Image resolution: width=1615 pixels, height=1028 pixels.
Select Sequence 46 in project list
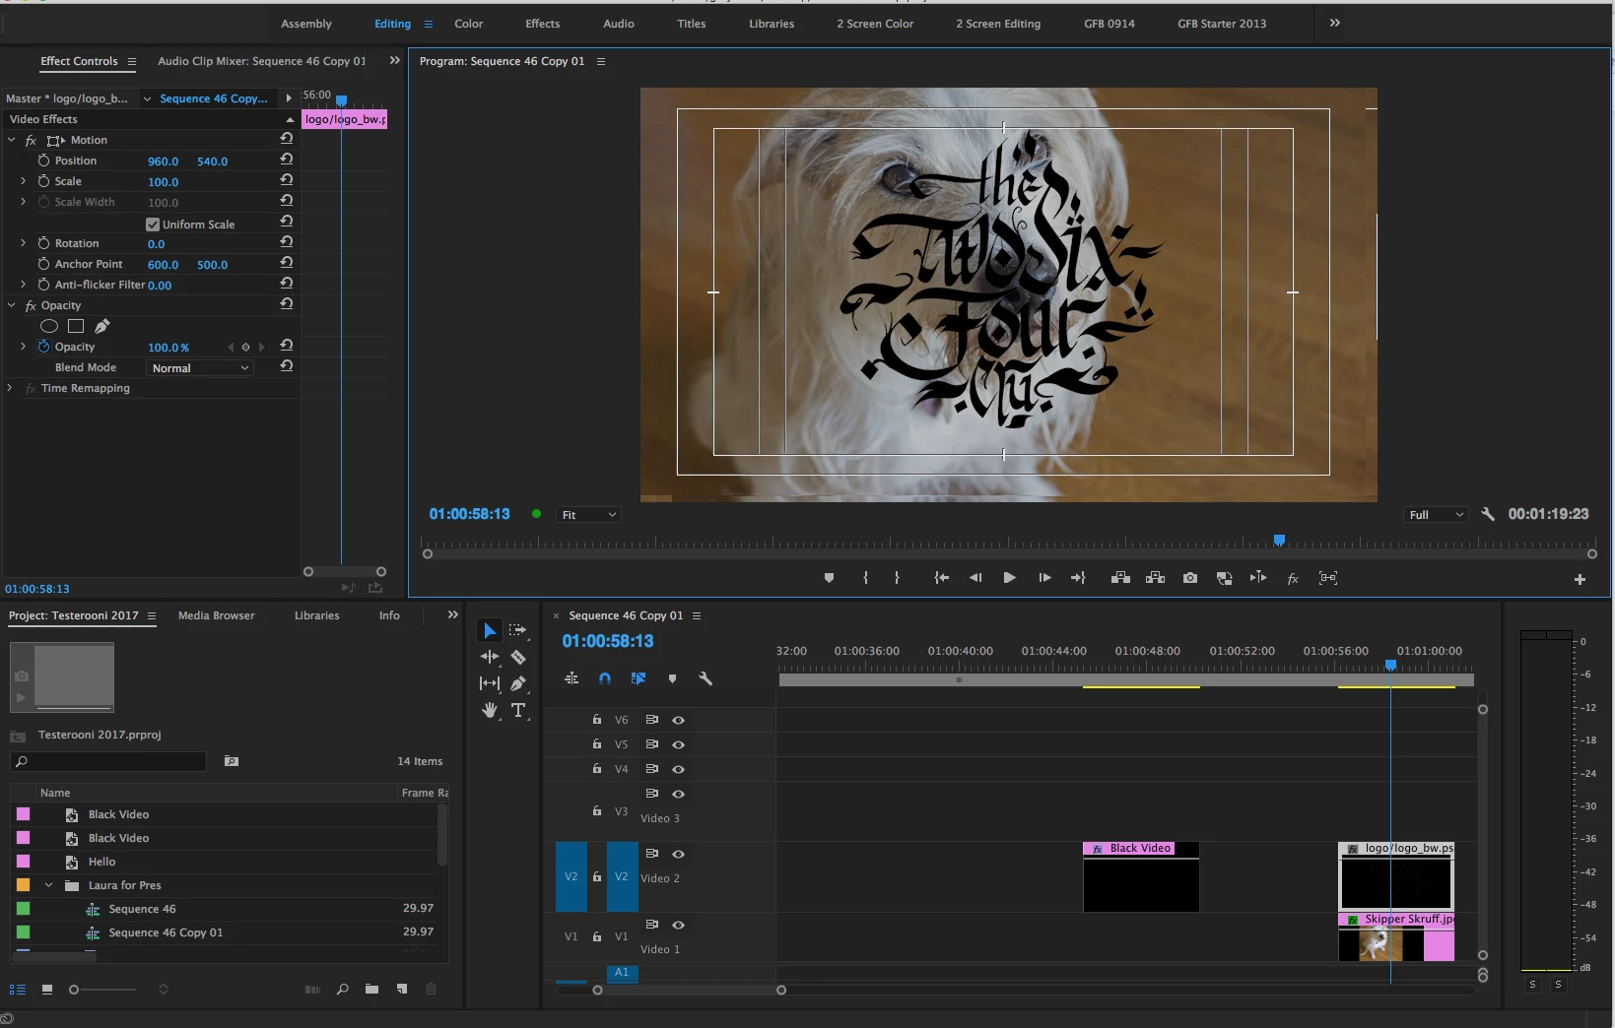pyautogui.click(x=142, y=909)
